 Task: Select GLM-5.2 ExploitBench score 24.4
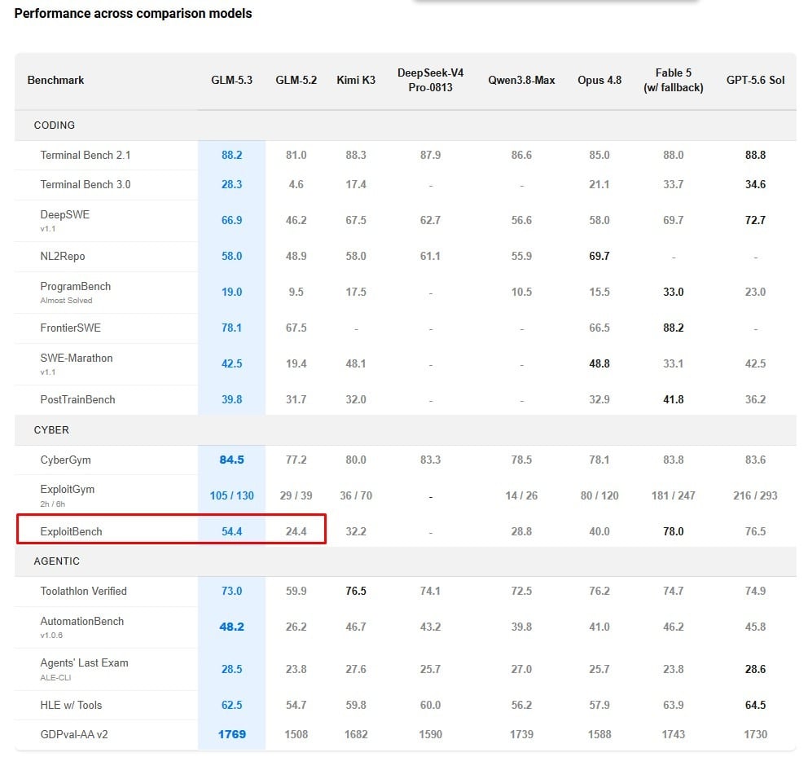click(296, 531)
